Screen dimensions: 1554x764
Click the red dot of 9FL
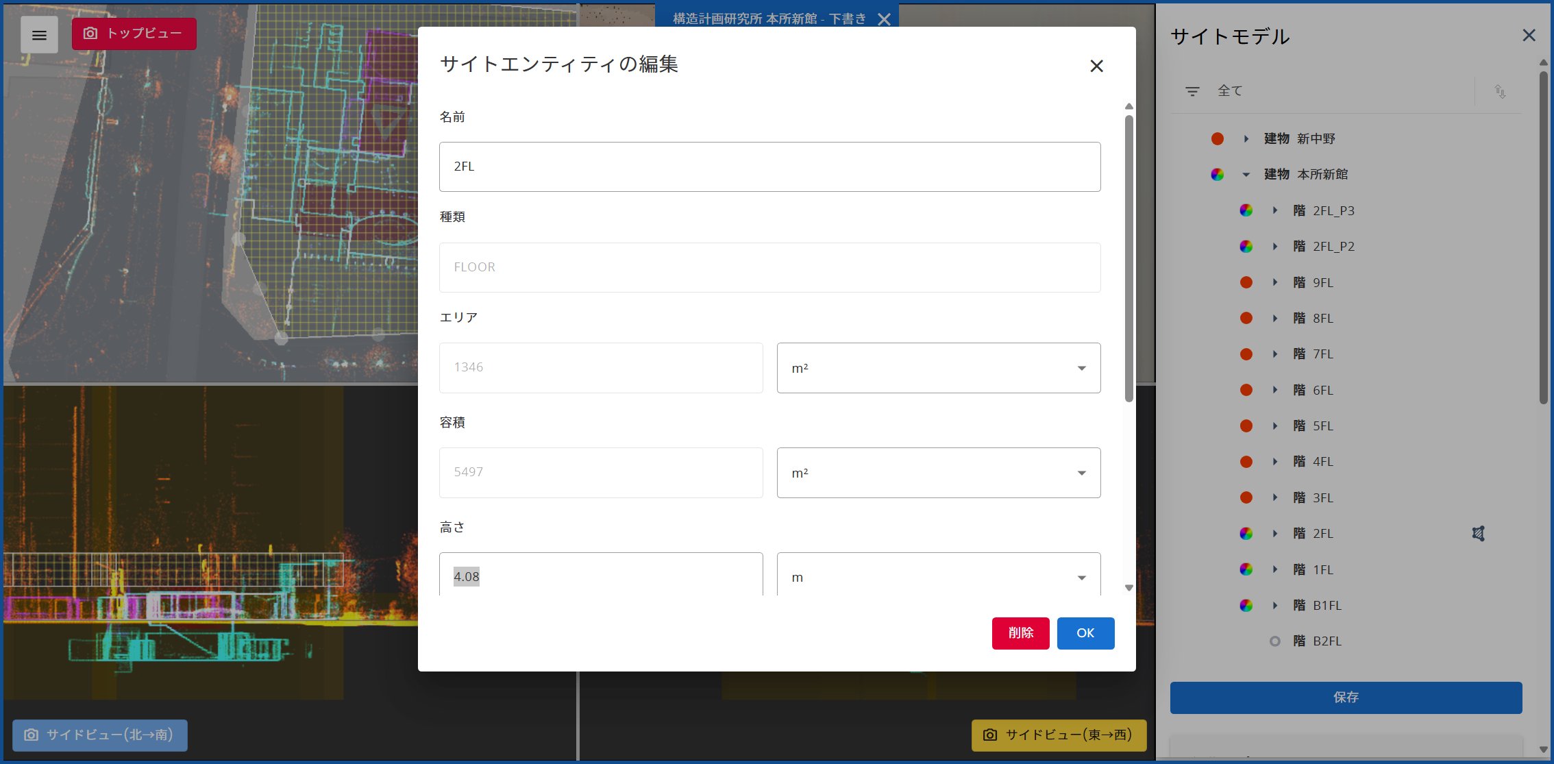click(1246, 282)
